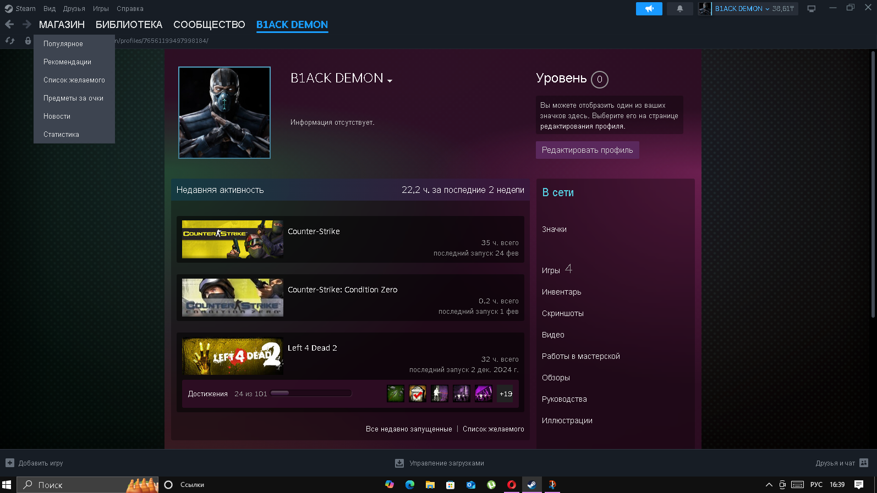Expand the B1ACK DEMON account dropdown
The height and width of the screenshot is (493, 877).
coord(742,9)
